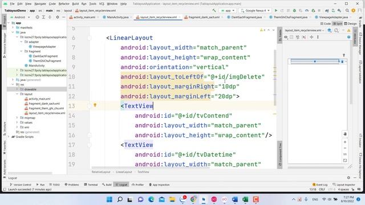The width and height of the screenshot is (365, 205).
Task: Select fragment_danh_sach.xml in project tree
Action: pos(44,104)
